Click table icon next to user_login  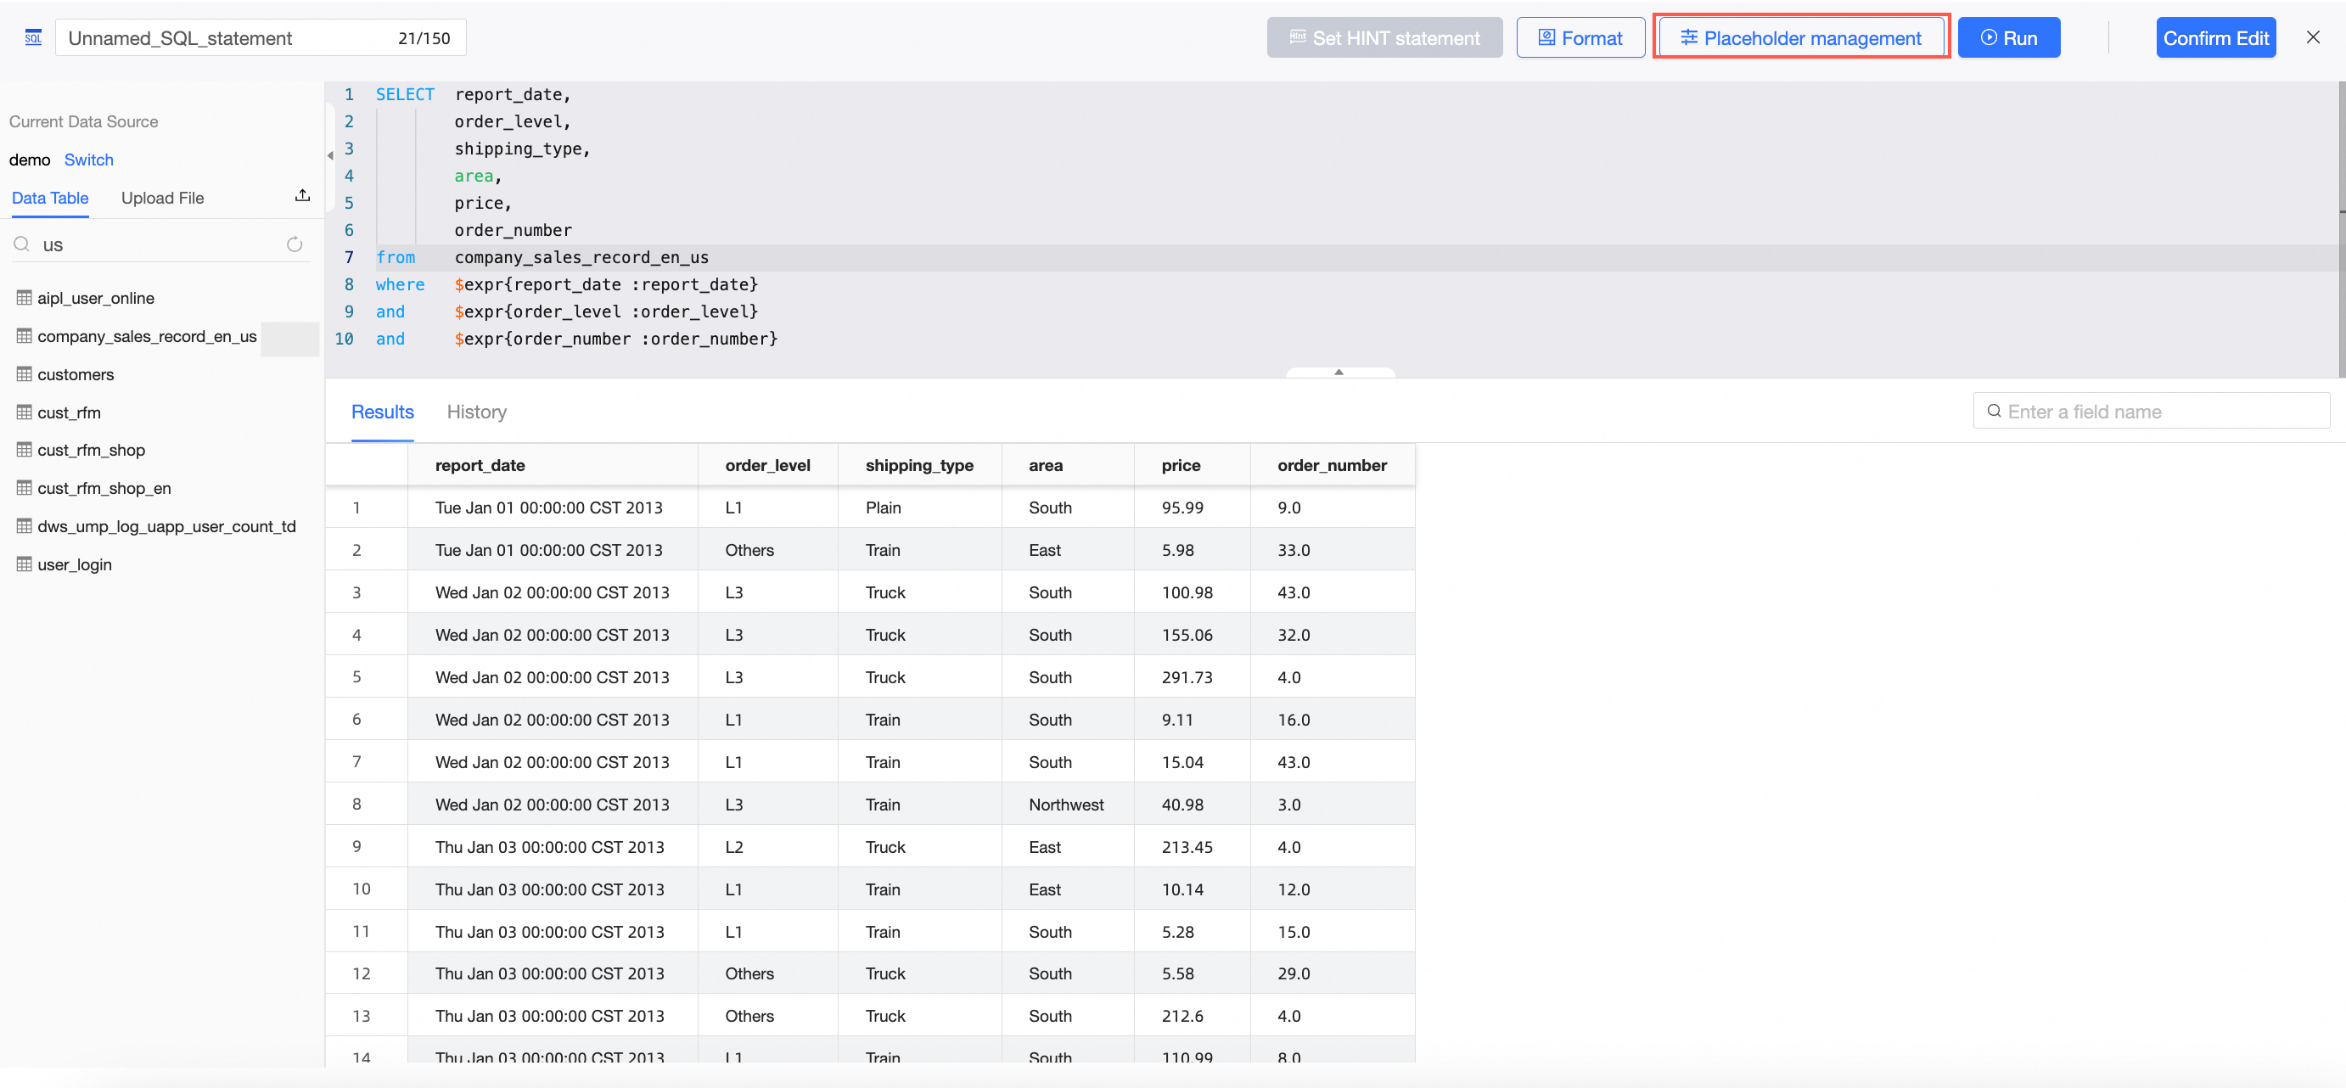click(25, 564)
